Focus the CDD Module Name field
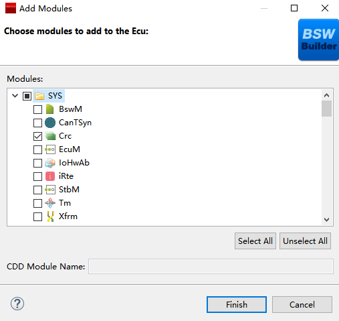The height and width of the screenshot is (321, 339). click(211, 266)
